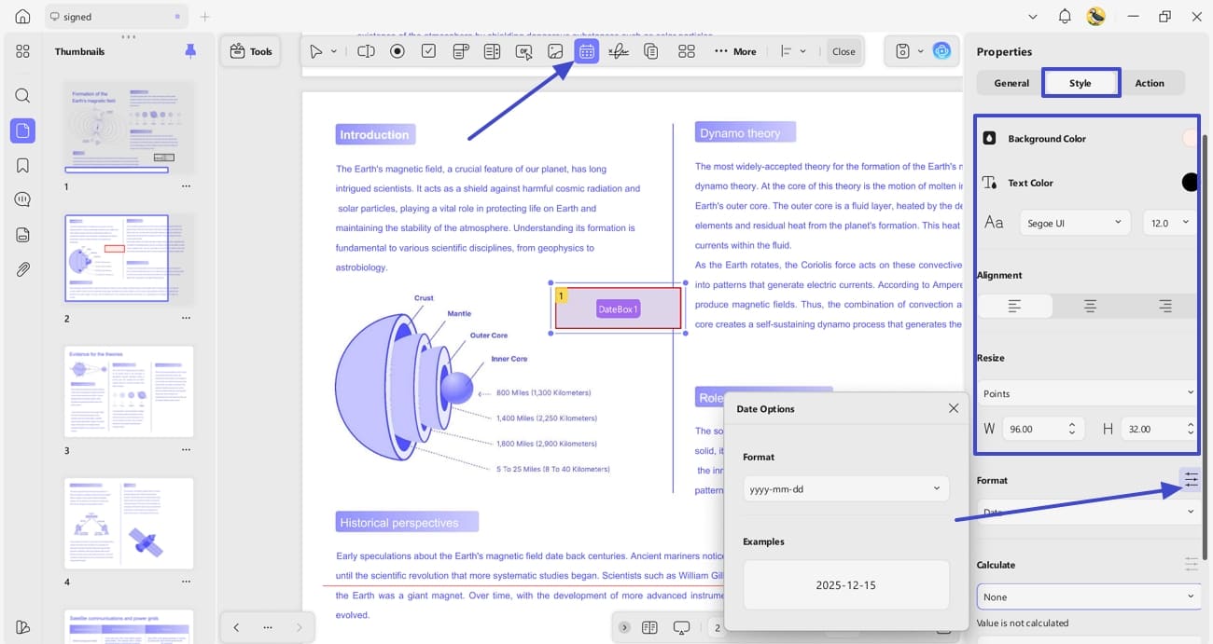Screen dimensions: 1213x644
Task: Open the yyyy-mm-dd format dropdown
Action: click(845, 488)
